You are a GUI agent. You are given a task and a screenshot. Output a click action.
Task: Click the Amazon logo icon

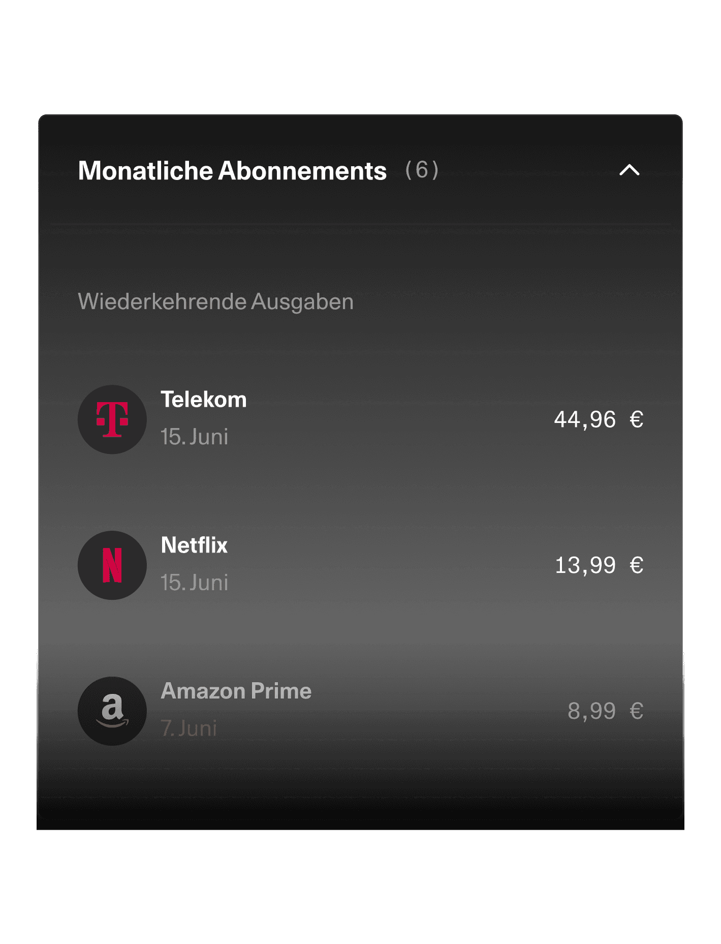(x=112, y=711)
